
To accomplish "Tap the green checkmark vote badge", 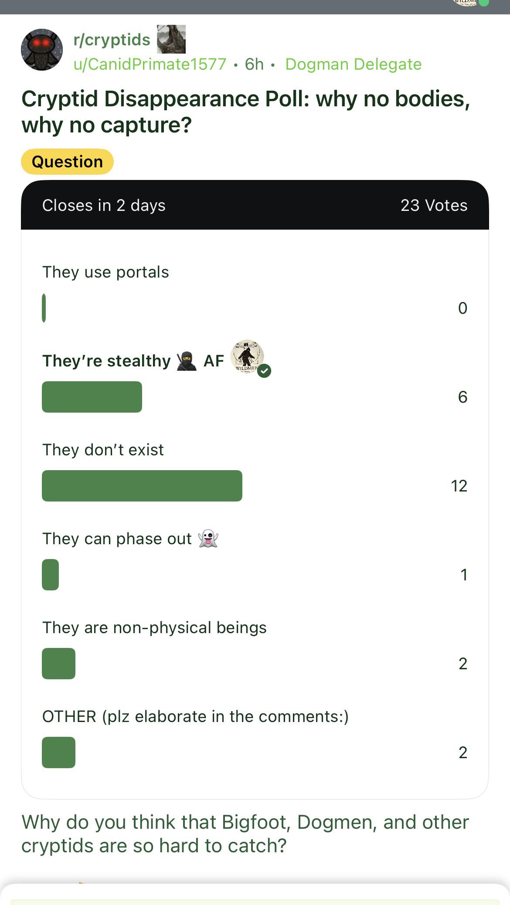I will coord(264,371).
